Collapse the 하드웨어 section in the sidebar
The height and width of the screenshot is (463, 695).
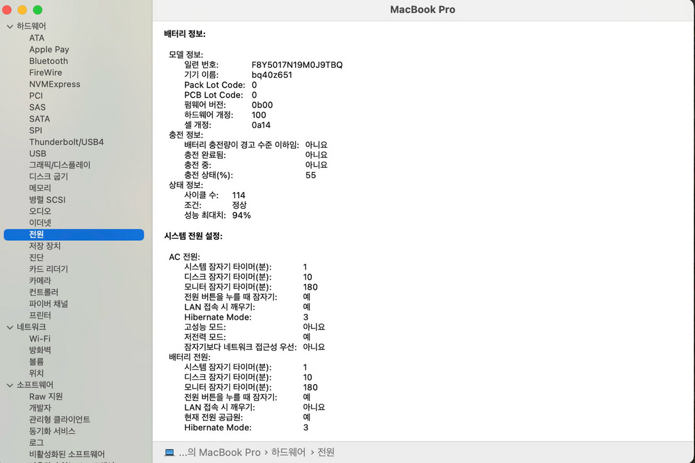click(x=9, y=26)
